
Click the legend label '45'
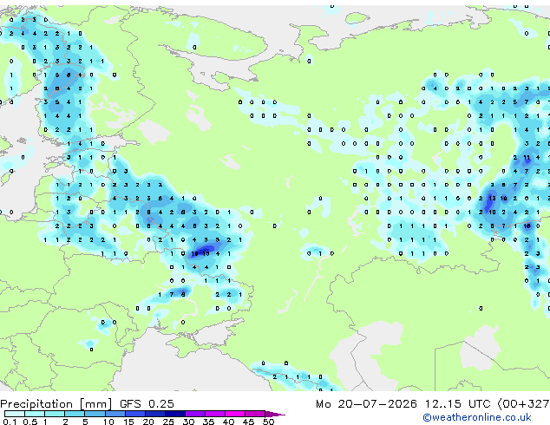[x=248, y=422]
